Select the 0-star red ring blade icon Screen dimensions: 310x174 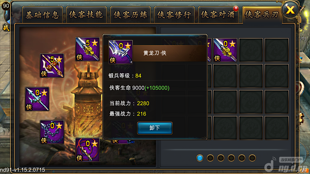[x=87, y=150]
